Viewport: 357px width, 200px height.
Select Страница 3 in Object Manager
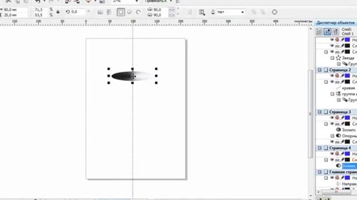pyautogui.click(x=340, y=112)
